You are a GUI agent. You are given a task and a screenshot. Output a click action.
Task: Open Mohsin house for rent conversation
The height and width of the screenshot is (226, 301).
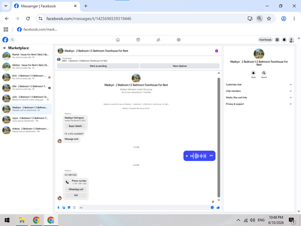click(x=26, y=66)
